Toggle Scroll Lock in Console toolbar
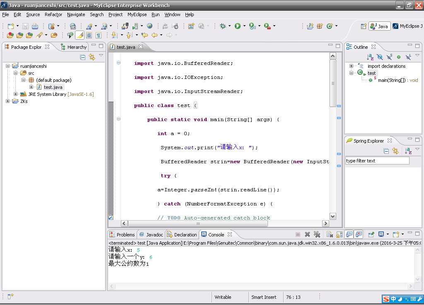This screenshot has width=424, height=305. click(x=339, y=234)
